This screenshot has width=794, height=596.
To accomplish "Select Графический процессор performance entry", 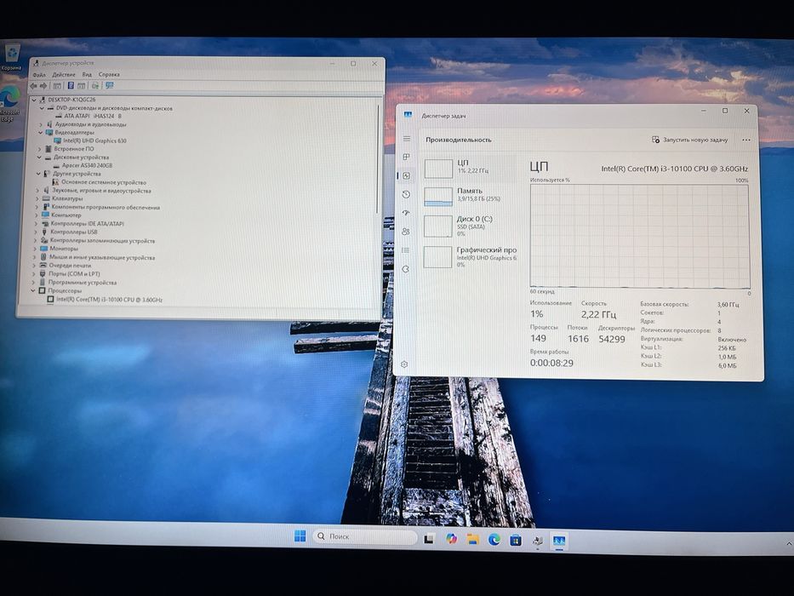I will 470,256.
